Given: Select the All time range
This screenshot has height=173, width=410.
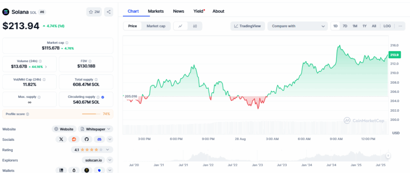Looking at the screenshot, I should [374, 26].
